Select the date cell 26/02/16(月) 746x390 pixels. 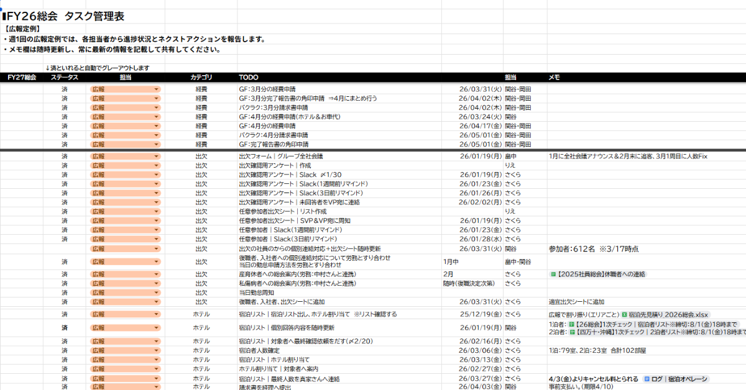click(x=481, y=341)
